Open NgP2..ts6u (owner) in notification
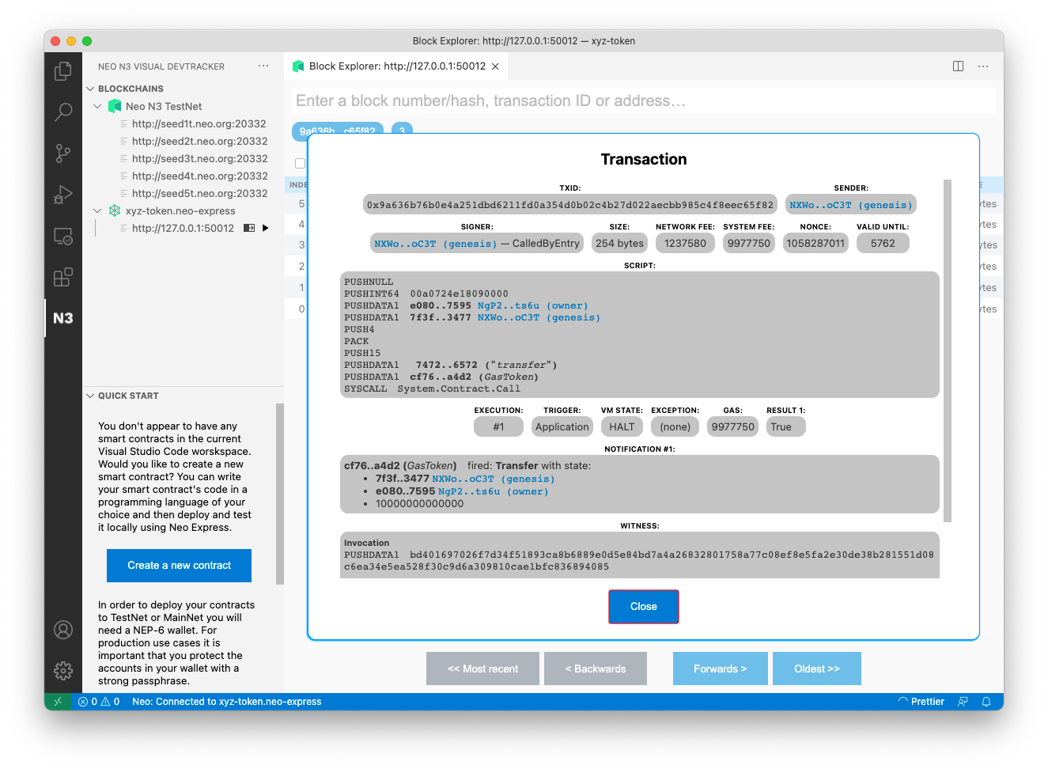 [494, 491]
